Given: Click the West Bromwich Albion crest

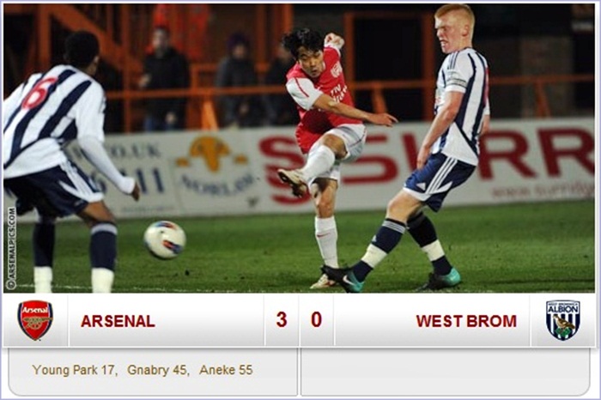Looking at the screenshot, I should tap(562, 320).
